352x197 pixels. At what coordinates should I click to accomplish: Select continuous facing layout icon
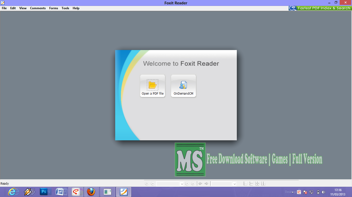(257, 184)
